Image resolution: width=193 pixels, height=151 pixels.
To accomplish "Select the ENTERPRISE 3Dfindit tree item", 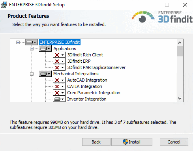I will click(60, 42).
